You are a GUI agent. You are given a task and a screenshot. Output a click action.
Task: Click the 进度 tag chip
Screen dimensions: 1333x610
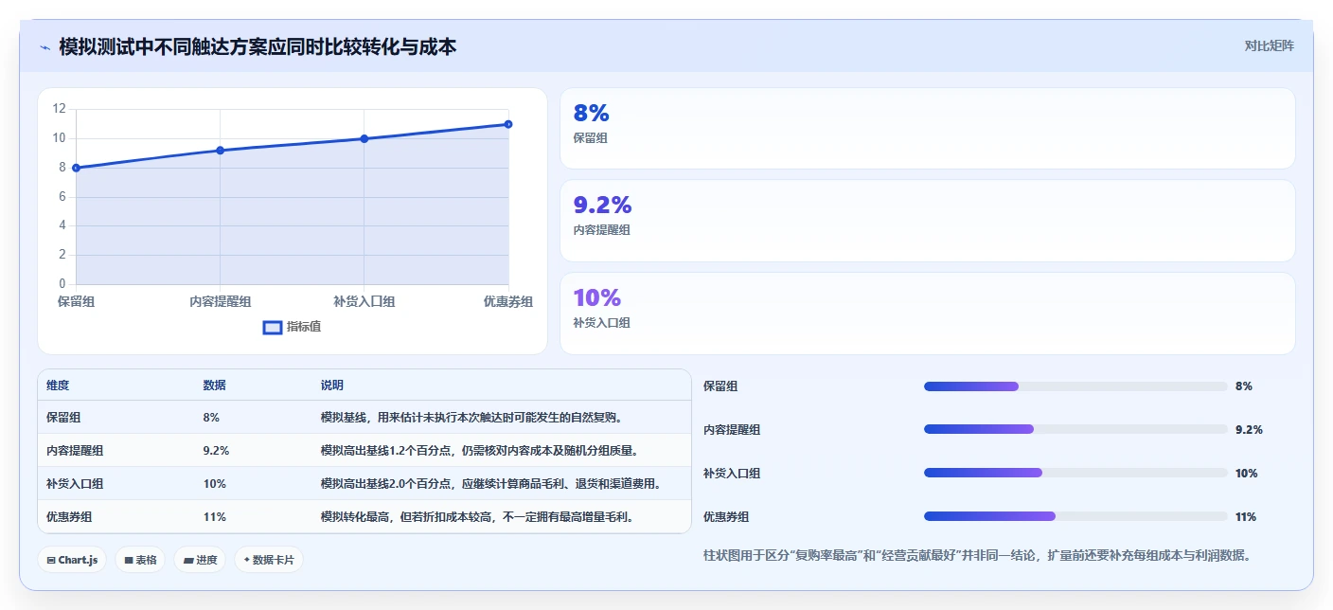click(x=200, y=560)
